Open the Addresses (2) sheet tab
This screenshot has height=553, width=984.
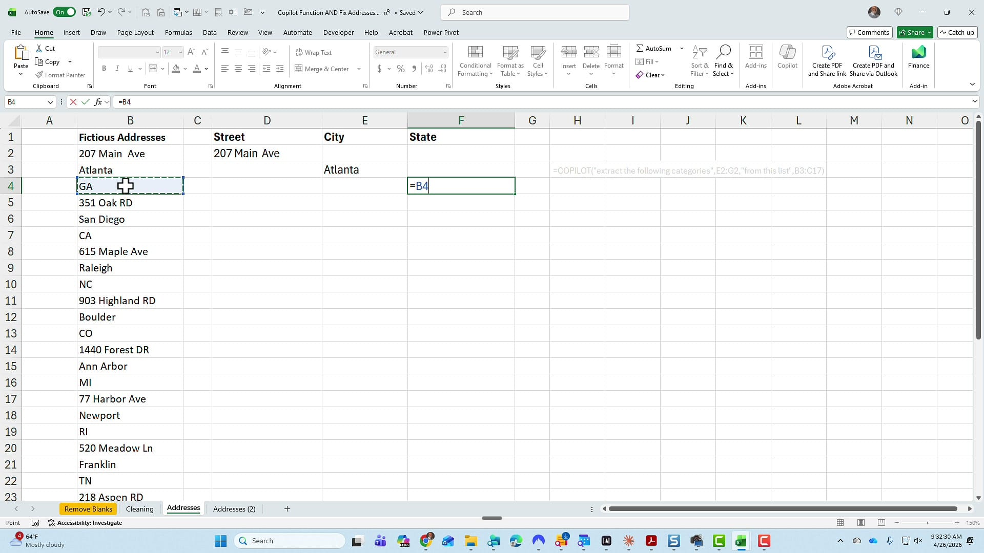tap(234, 508)
